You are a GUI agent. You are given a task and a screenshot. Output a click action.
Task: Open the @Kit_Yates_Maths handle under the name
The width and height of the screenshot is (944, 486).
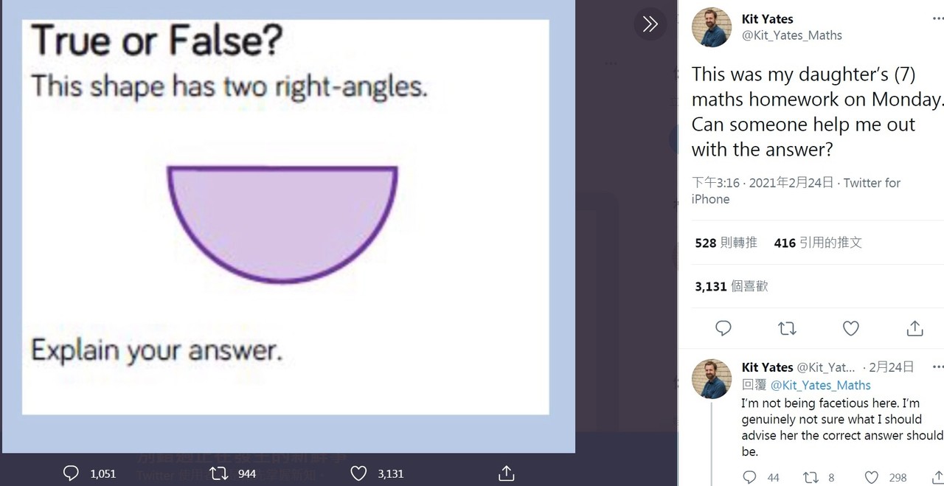tap(791, 35)
